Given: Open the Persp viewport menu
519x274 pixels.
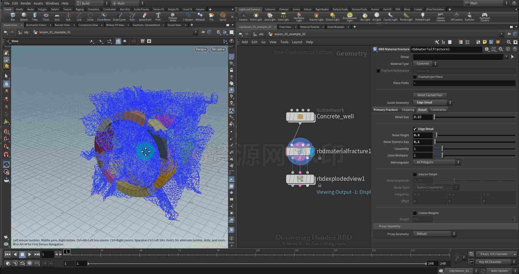Looking at the screenshot, I should point(201,49).
